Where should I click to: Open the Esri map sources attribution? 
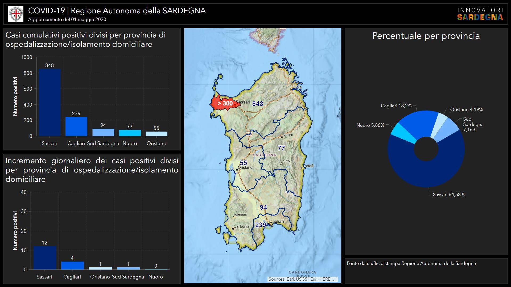click(303, 279)
